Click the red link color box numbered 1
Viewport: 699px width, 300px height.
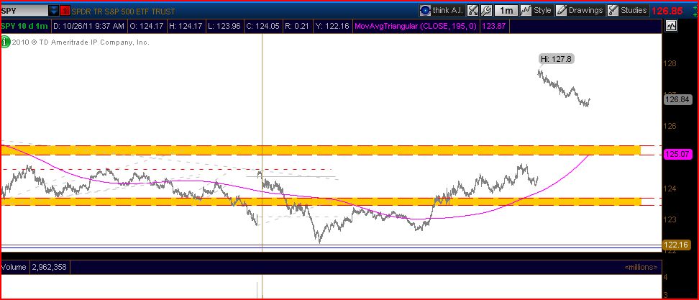click(65, 11)
